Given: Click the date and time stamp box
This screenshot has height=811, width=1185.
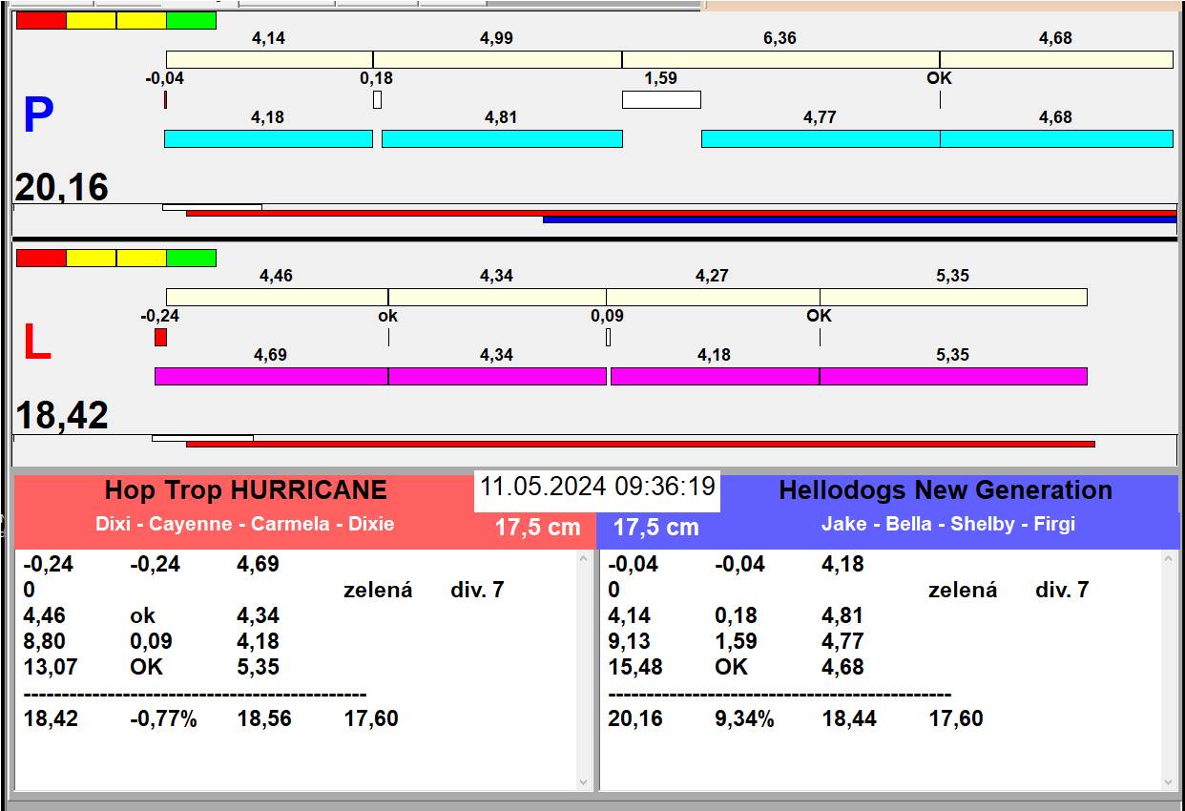Looking at the screenshot, I should point(597,488).
